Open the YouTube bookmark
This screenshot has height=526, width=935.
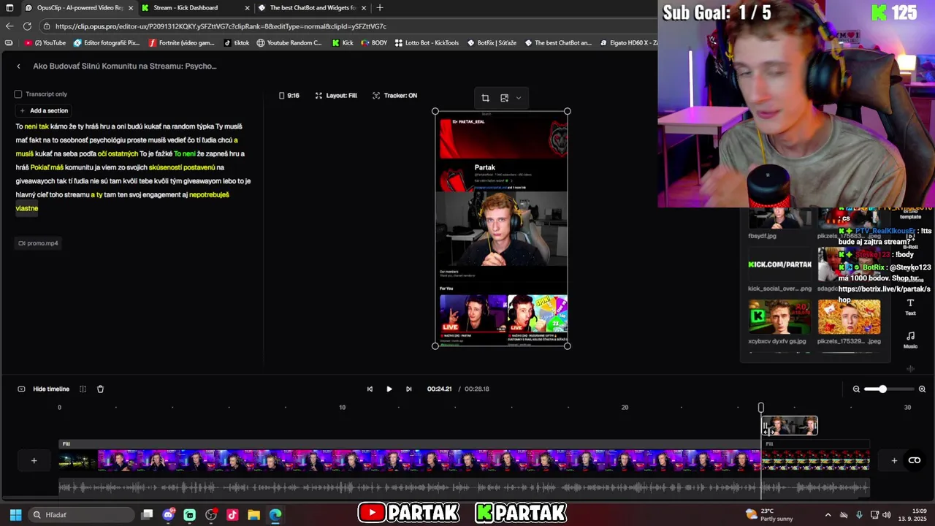pyautogui.click(x=45, y=43)
